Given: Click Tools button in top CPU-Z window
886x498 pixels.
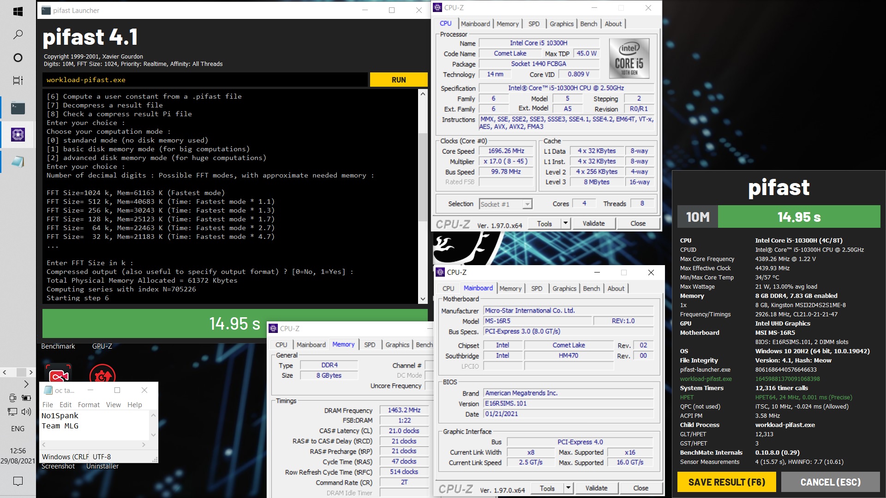Looking at the screenshot, I should coord(544,223).
